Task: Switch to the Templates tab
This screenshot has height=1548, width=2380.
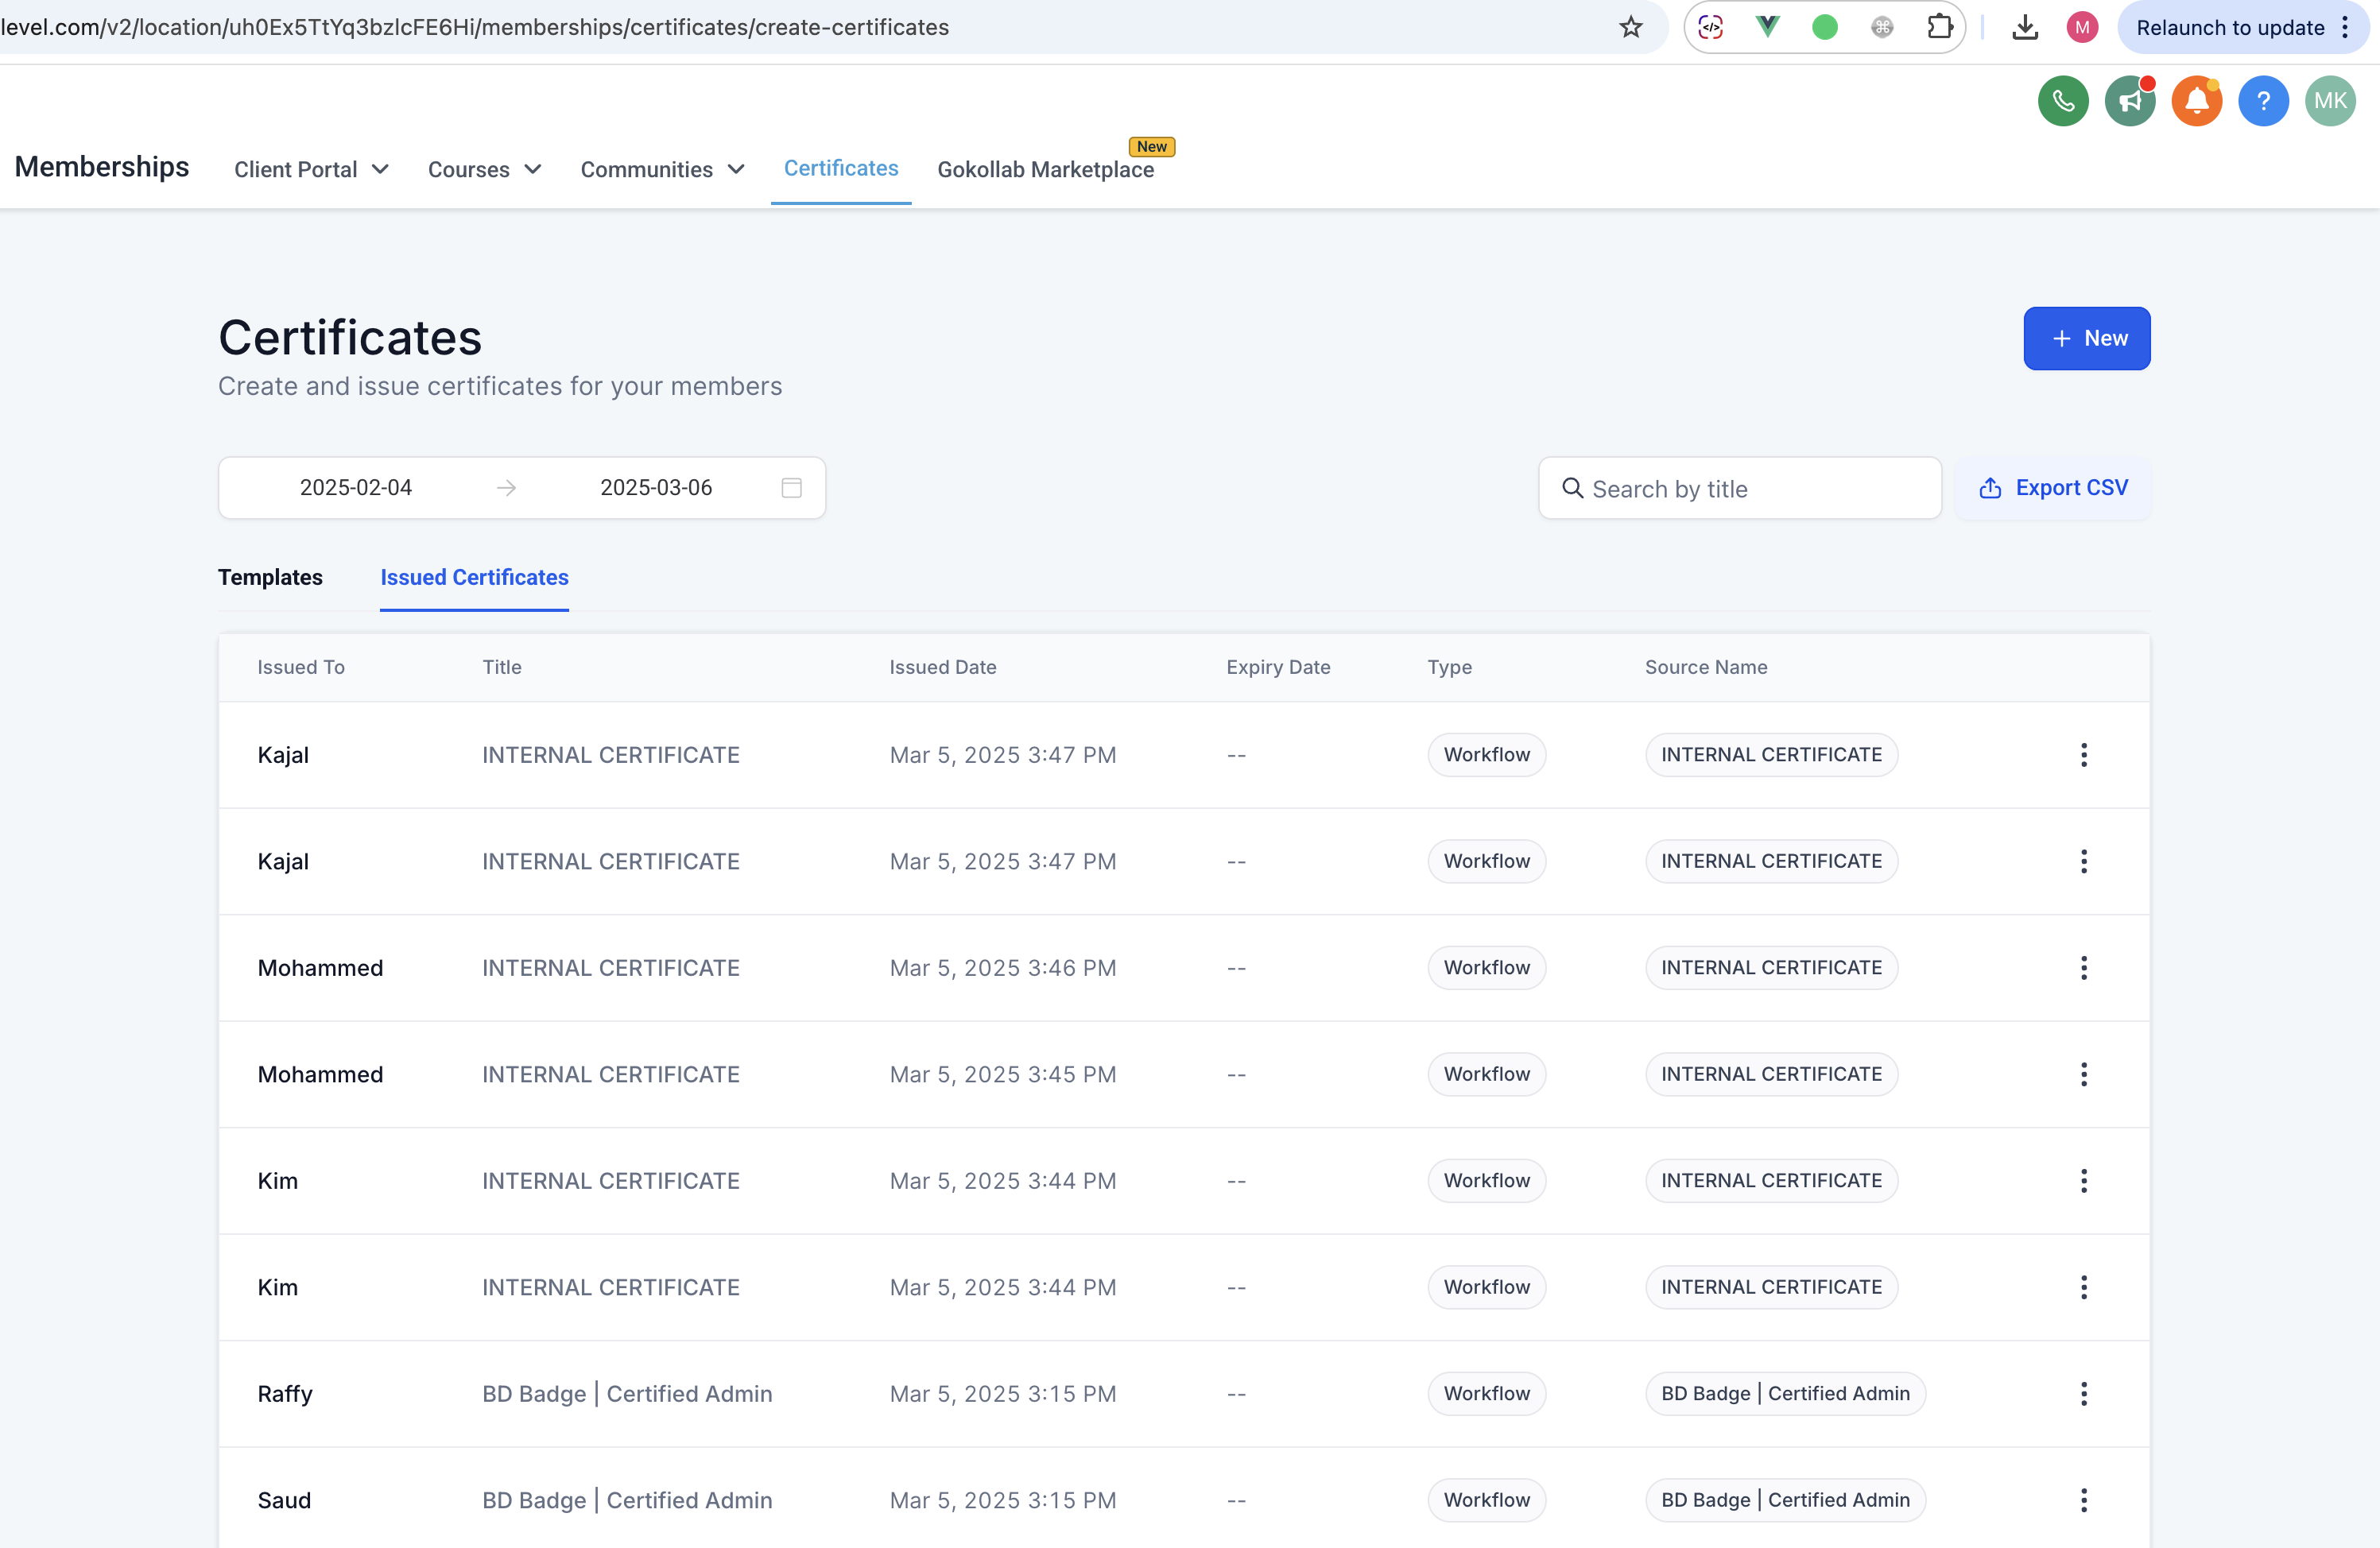Action: click(270, 577)
